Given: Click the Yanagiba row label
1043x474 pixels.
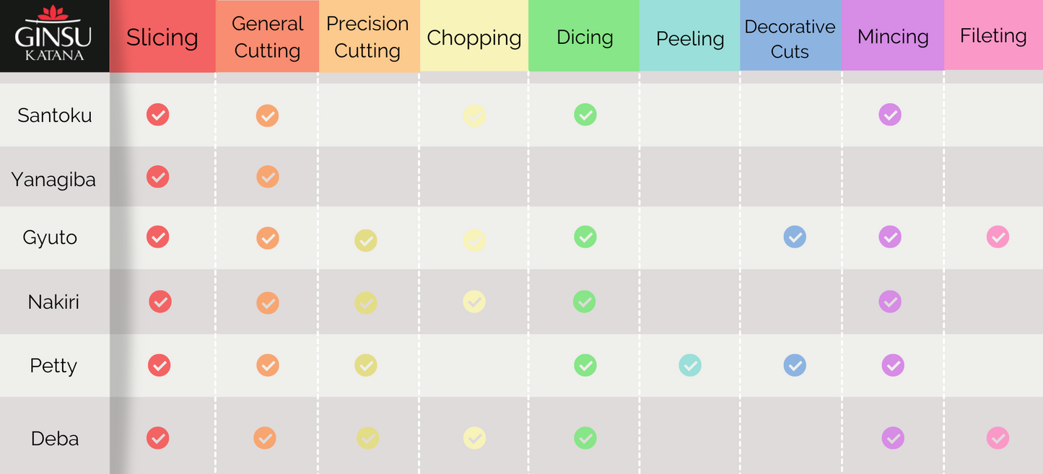Looking at the screenshot, I should coord(53,179).
